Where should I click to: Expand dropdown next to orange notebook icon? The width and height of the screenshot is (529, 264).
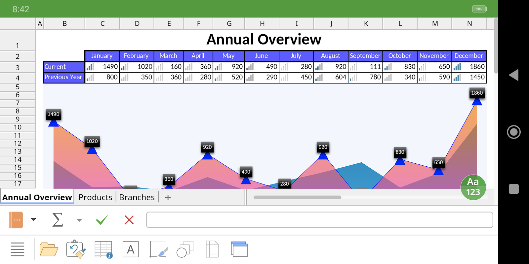[x=33, y=219]
